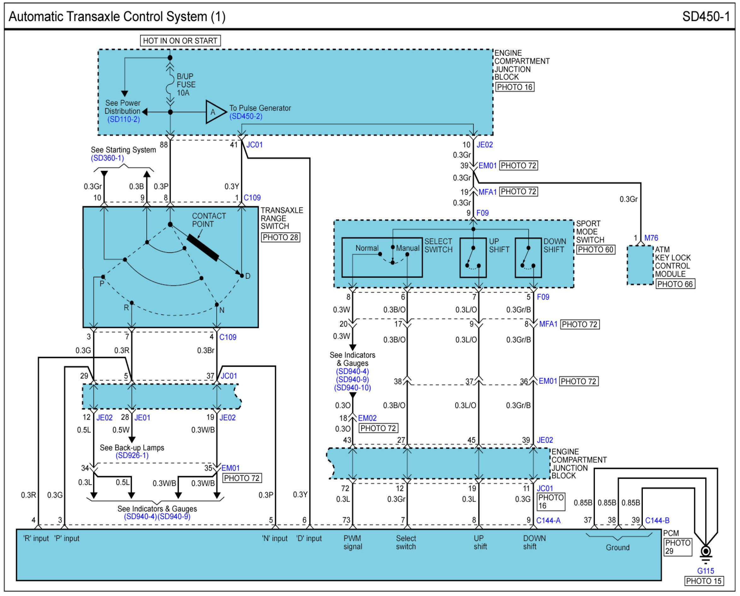Click PHOTO 66 key lock module box

(675, 284)
